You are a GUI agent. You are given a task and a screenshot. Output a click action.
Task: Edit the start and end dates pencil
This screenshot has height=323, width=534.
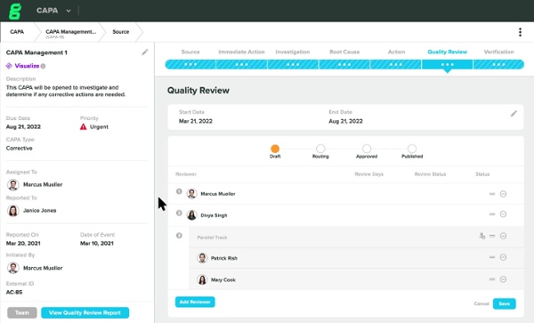coord(514,114)
